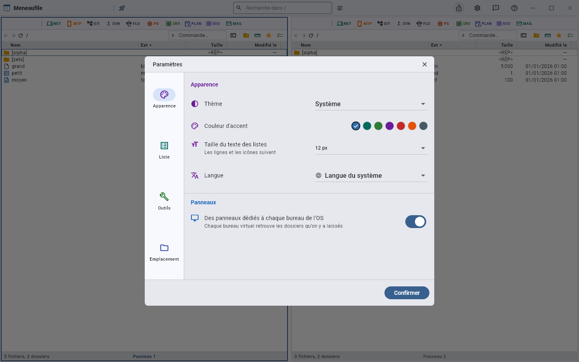Viewport: 579px width, 362px height.
Task: Click the lock icon in the title bar
Action: click(459, 8)
